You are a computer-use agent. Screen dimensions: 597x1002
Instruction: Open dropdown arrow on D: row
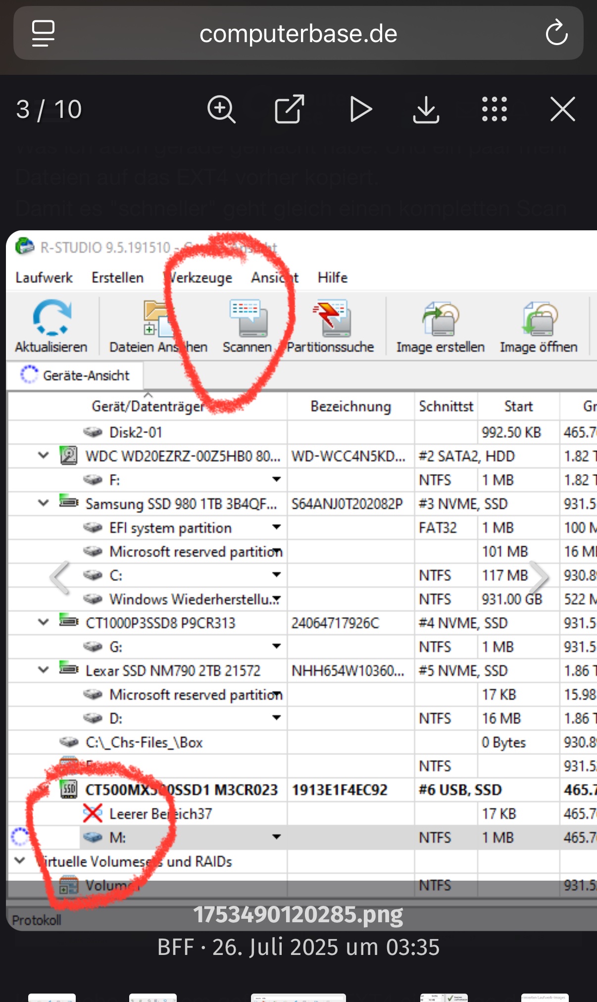(x=277, y=718)
